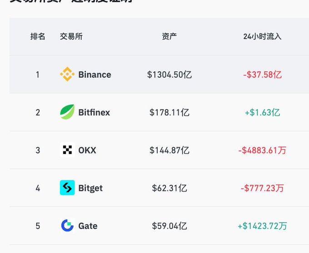309x253 pixels.
Task: Sort by the 资产 column header
Action: point(169,36)
